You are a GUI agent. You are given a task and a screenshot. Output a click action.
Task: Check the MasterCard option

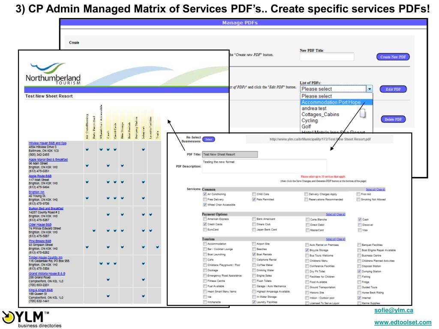tap(308, 230)
